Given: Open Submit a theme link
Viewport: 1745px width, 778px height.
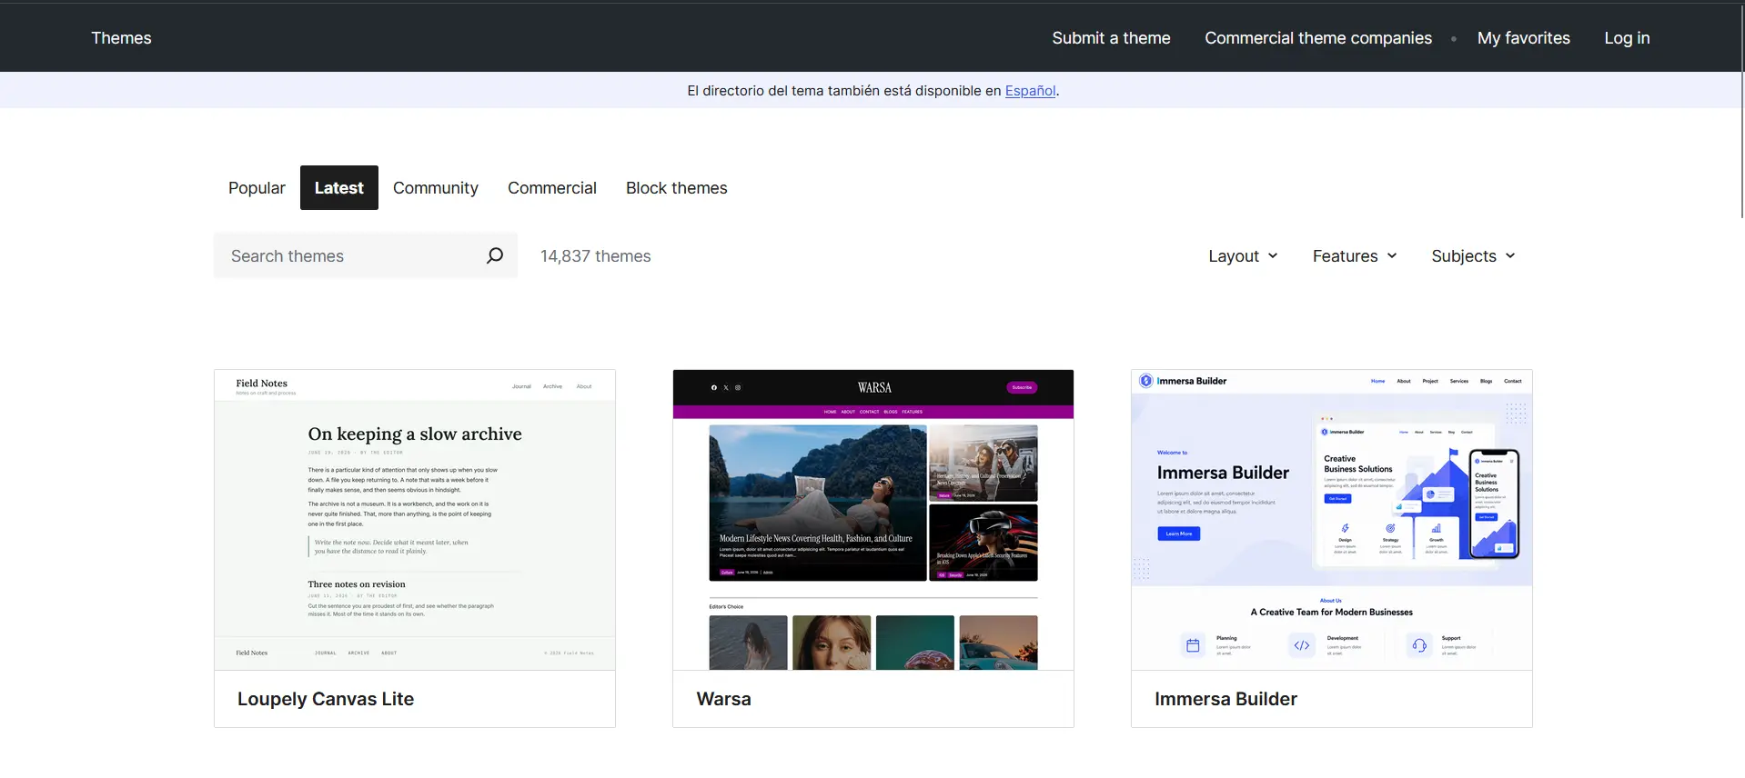Looking at the screenshot, I should coord(1111,38).
